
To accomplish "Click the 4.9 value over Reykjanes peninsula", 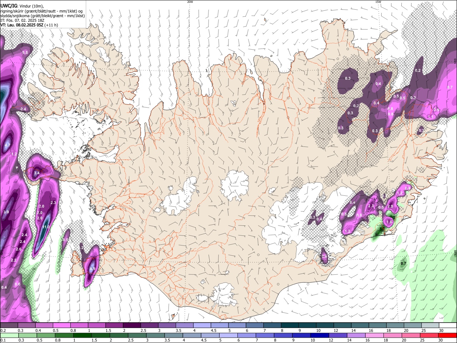I will tap(92, 269).
